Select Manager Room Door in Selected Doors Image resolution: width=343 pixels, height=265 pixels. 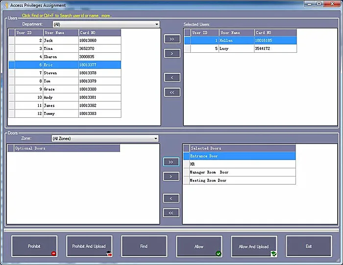(239, 172)
